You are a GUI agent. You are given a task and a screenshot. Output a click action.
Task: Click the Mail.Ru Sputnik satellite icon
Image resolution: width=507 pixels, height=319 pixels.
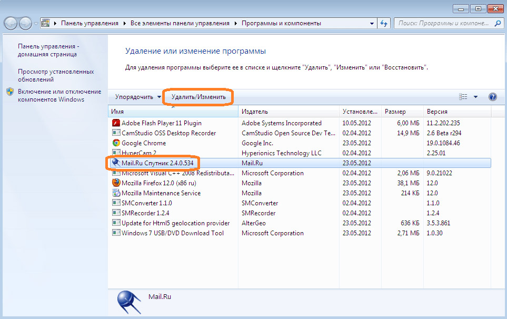pos(116,163)
